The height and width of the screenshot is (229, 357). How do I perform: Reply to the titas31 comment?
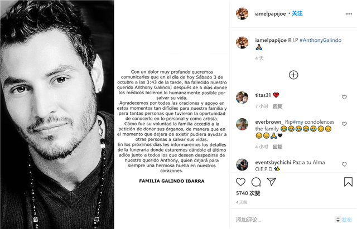tap(277, 106)
